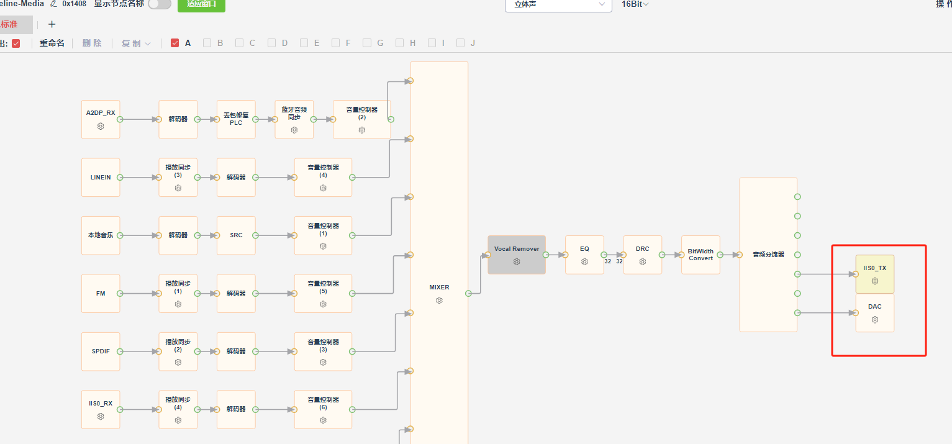Open the IIS0_TX settings gear

point(875,281)
